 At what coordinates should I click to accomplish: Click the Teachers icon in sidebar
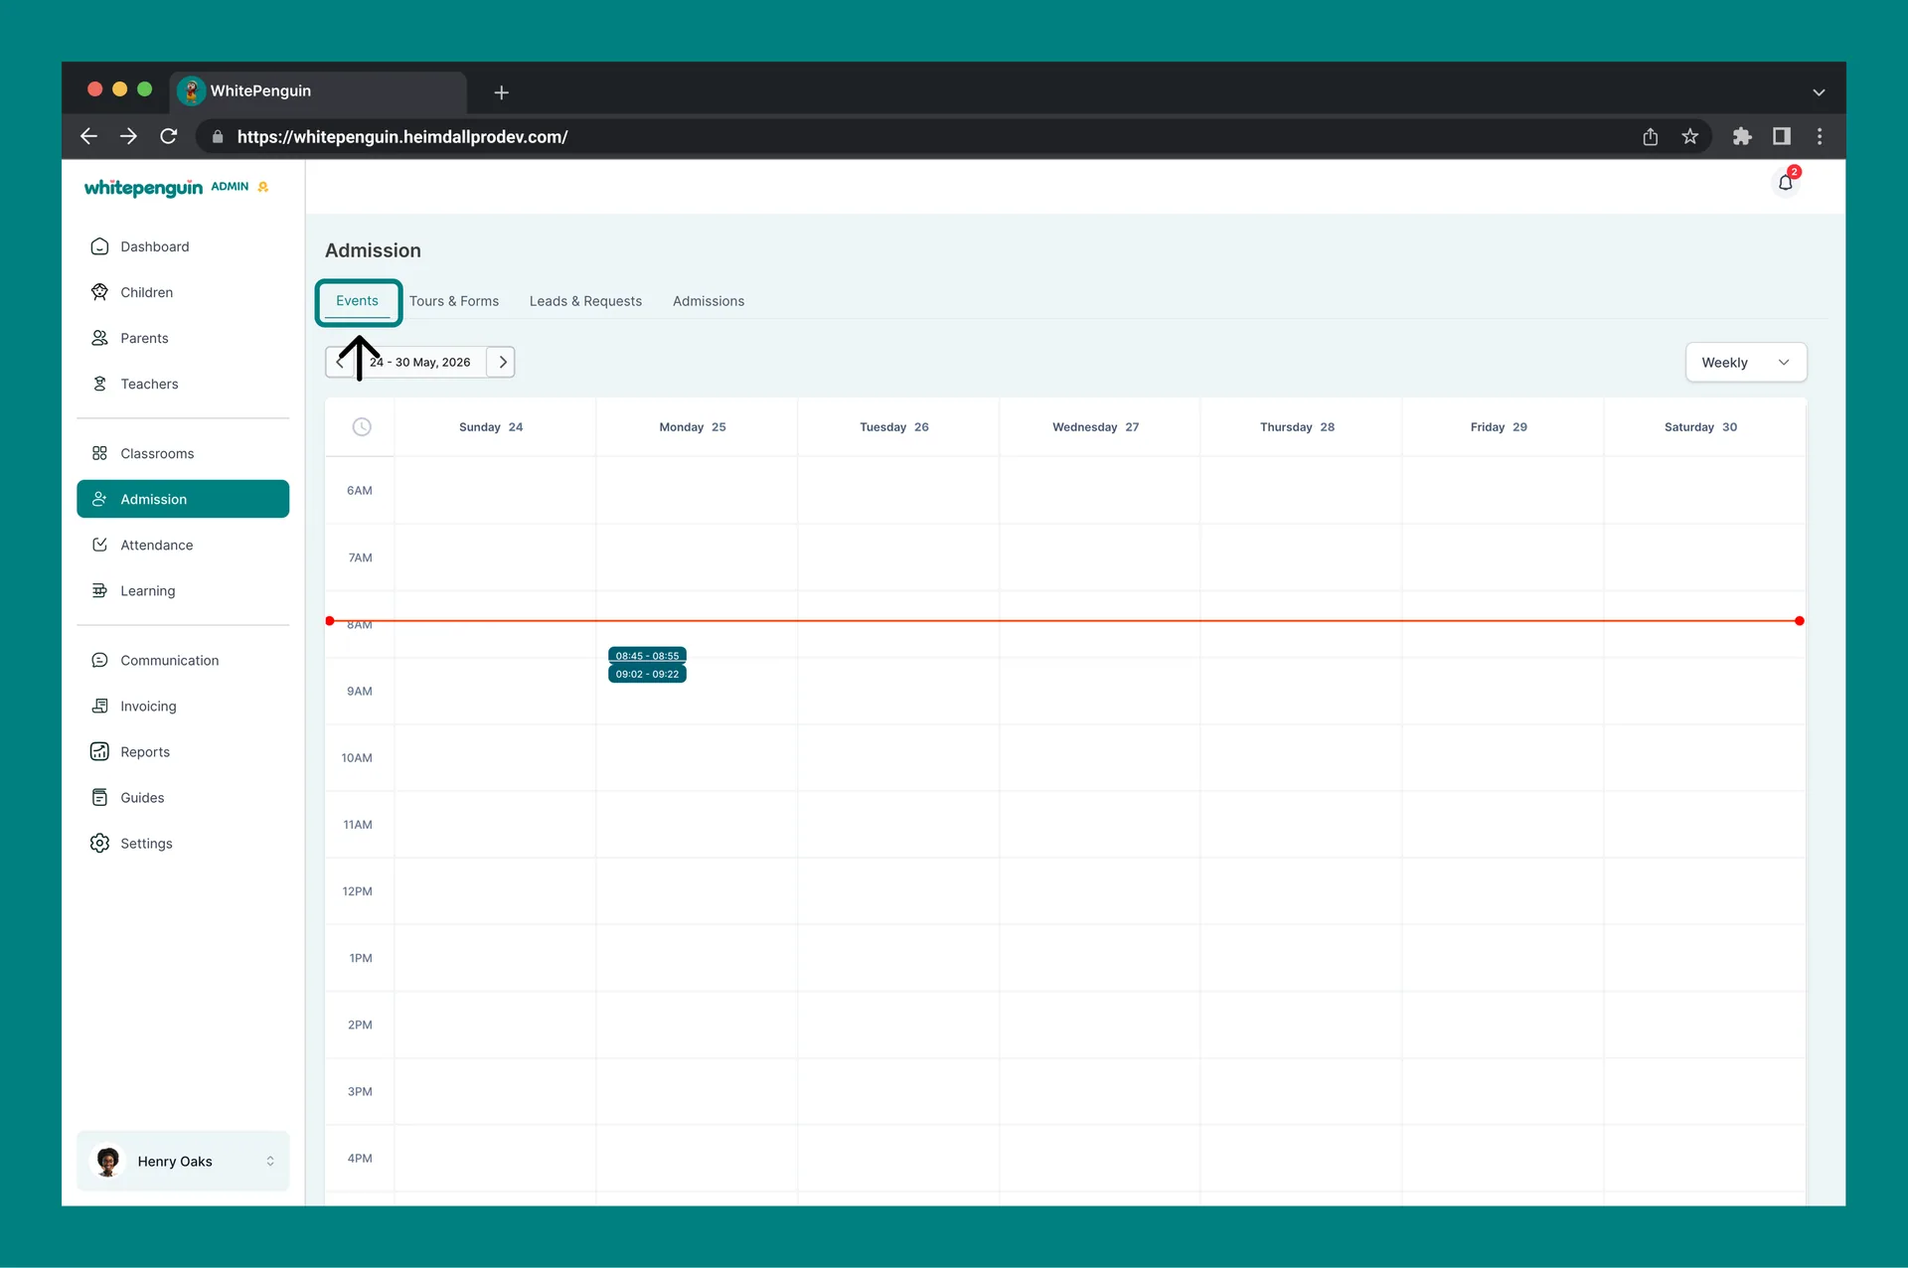point(99,384)
